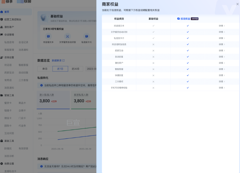The width and height of the screenshot is (240, 173).
Task: Open 智能客服 under 咨询设置
Action: (x=24, y=65)
